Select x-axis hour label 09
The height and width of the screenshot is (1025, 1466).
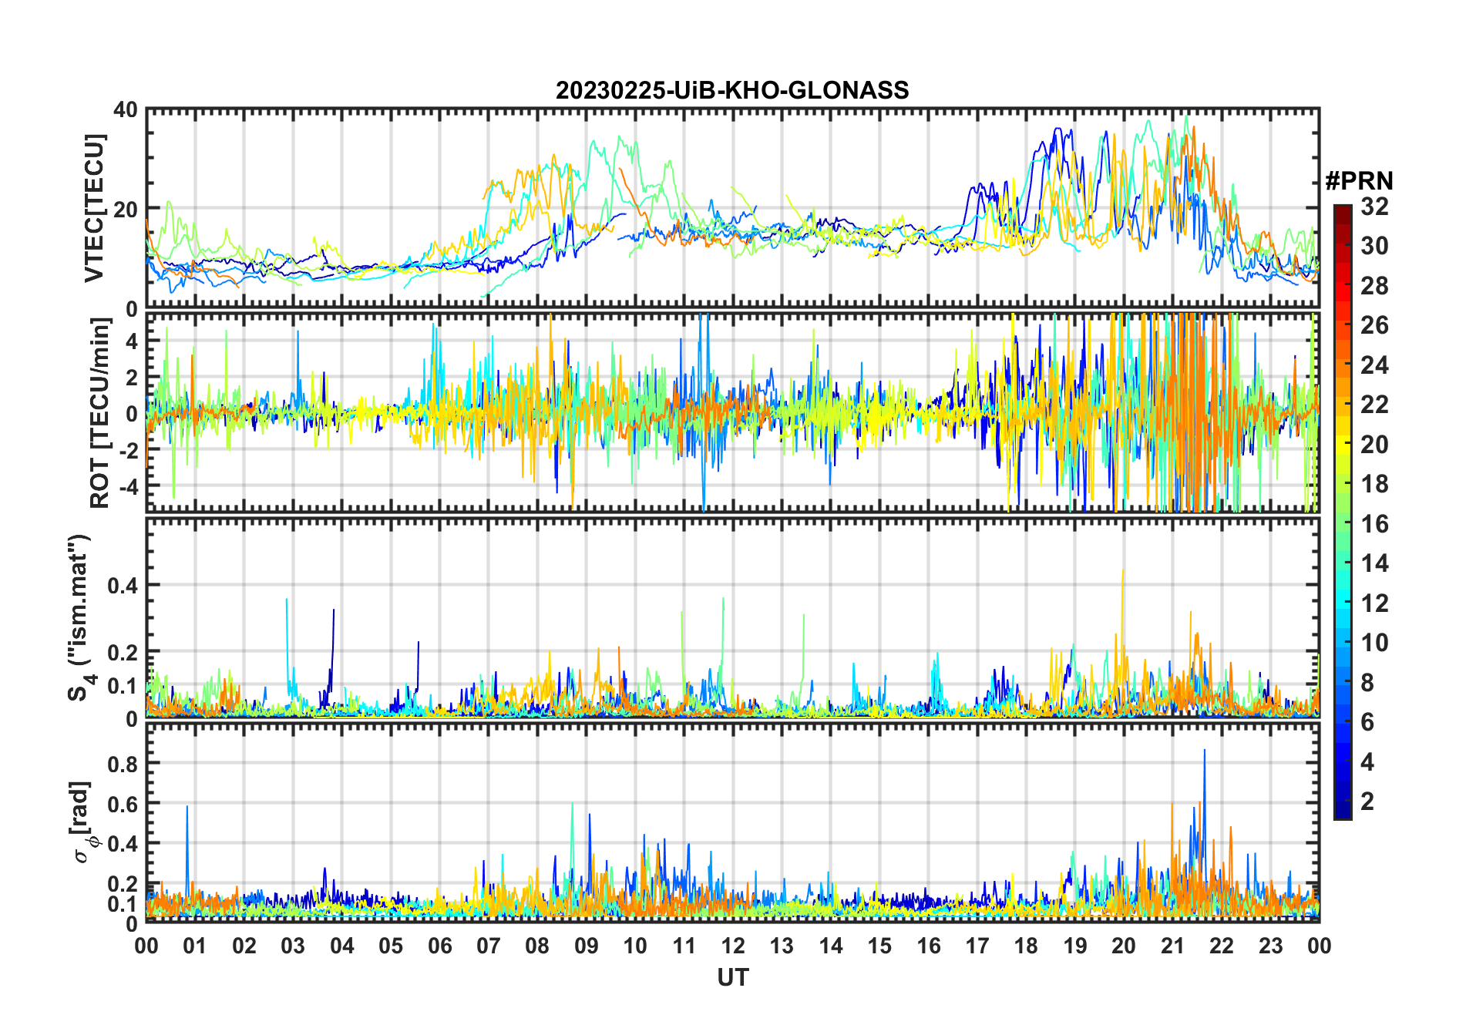(x=587, y=946)
